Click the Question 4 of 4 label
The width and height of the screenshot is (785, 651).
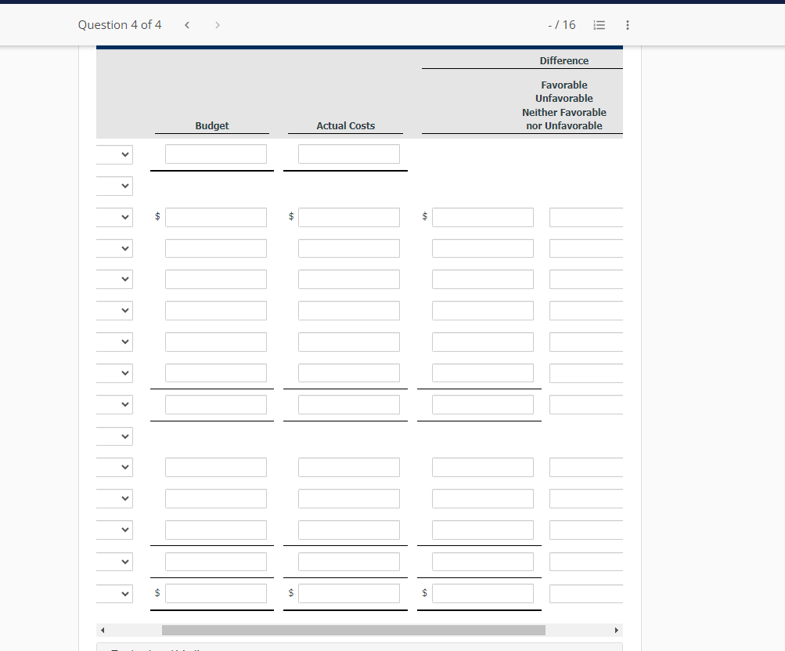[x=119, y=24]
